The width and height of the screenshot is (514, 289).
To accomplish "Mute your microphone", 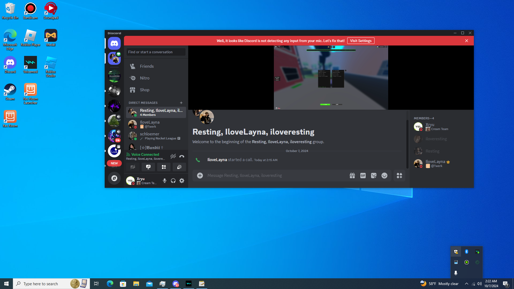I will (x=165, y=181).
